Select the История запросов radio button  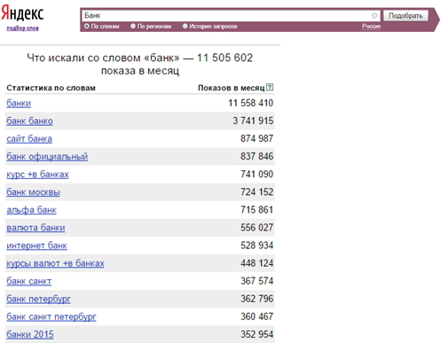(x=185, y=27)
